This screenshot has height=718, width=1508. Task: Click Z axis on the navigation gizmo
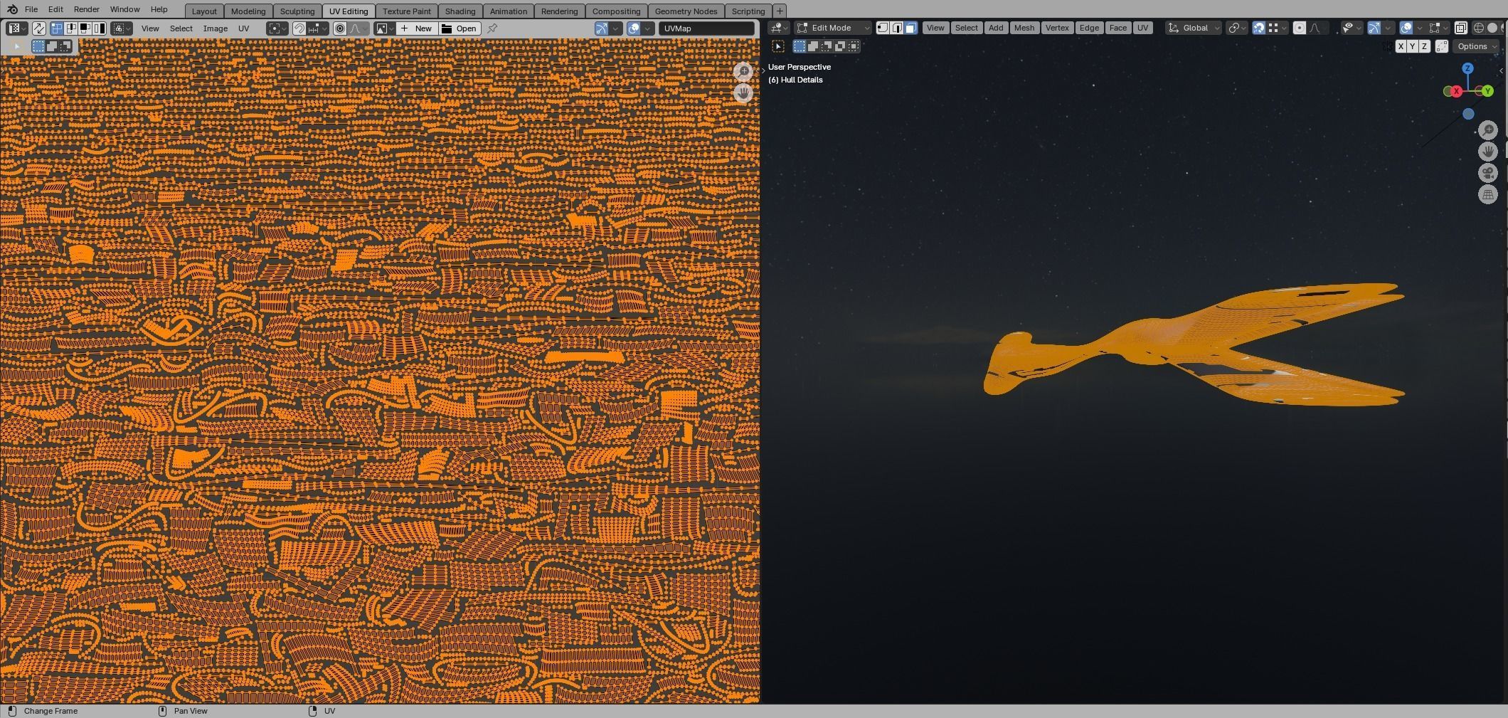(1467, 68)
